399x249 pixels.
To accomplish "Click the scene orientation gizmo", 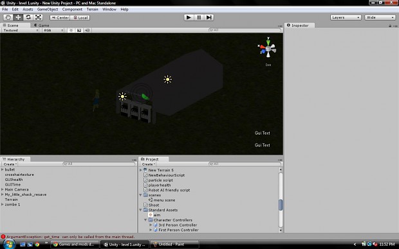I will pyautogui.click(x=268, y=48).
